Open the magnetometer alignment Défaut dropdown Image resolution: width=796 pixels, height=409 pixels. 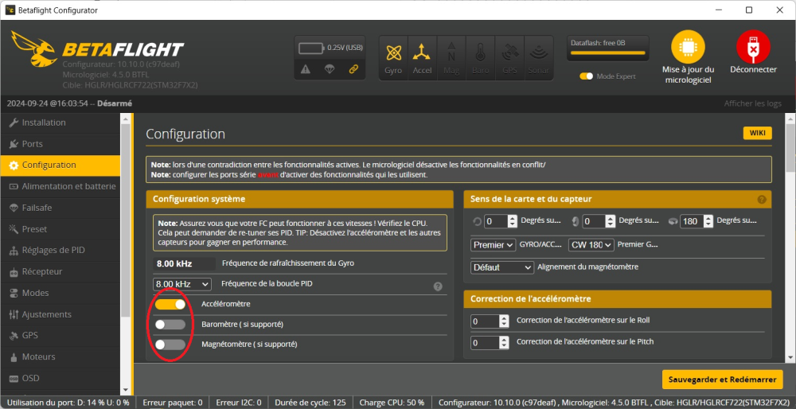tap(502, 267)
